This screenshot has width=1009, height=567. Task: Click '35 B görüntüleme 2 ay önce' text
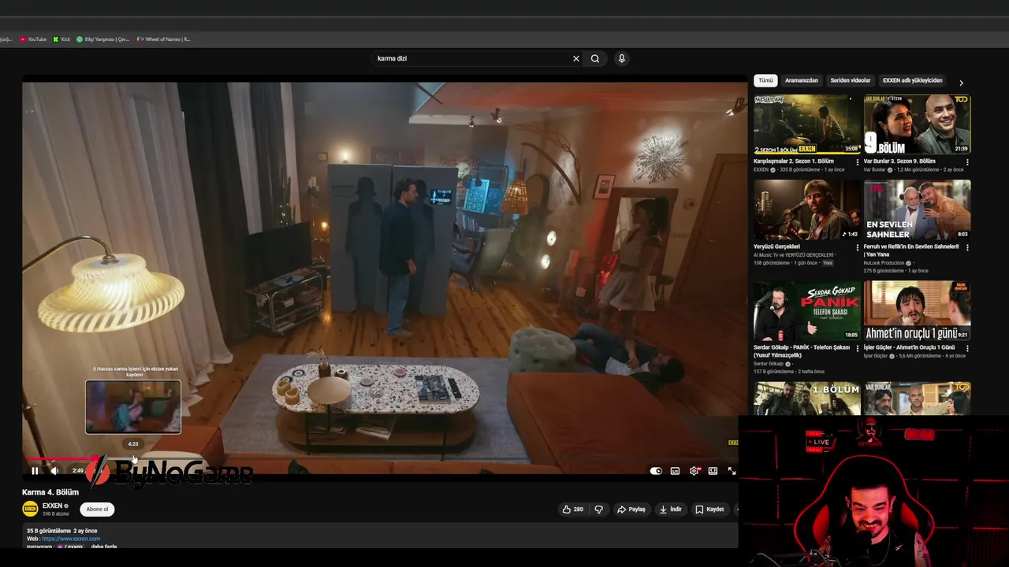[61, 531]
